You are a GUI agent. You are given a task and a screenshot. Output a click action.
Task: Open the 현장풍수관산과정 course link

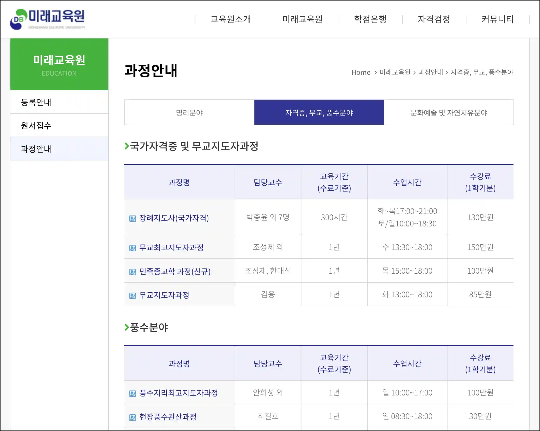[168, 417]
